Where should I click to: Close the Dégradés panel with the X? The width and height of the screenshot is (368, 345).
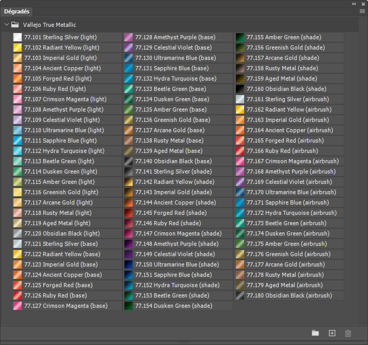click(362, 3)
